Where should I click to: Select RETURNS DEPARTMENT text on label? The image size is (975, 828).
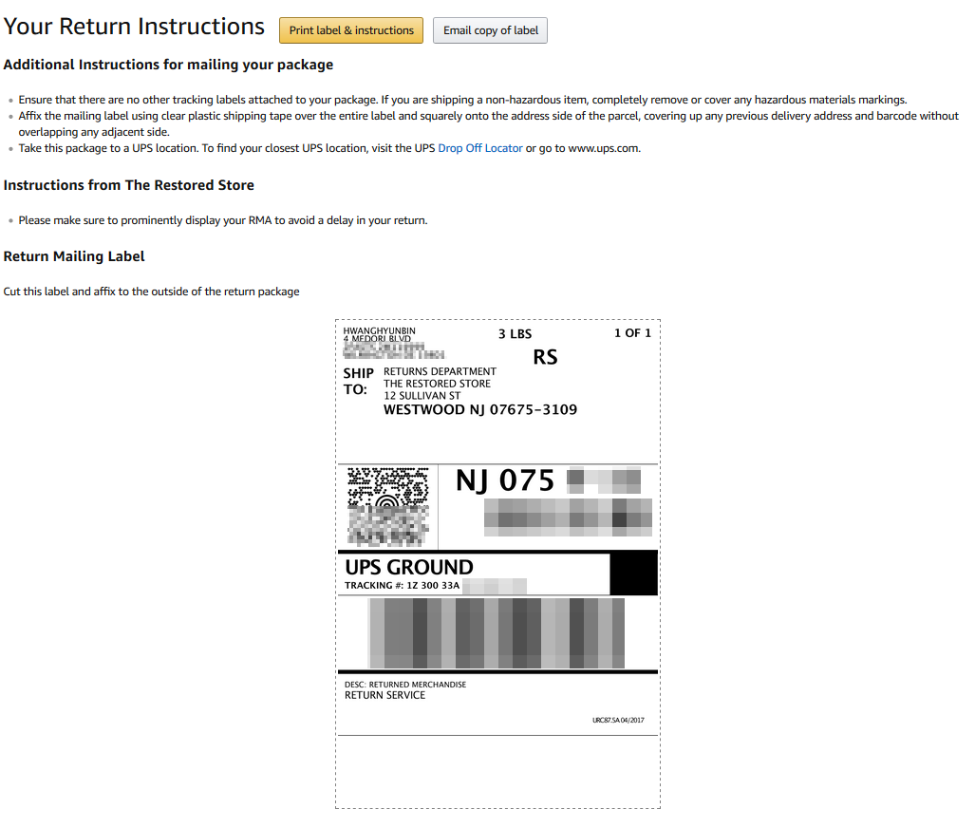click(440, 371)
